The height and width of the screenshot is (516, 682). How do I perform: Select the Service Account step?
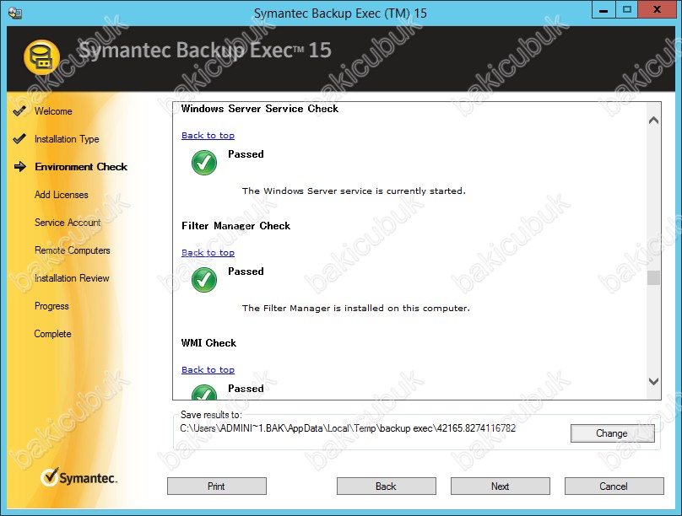(x=68, y=223)
